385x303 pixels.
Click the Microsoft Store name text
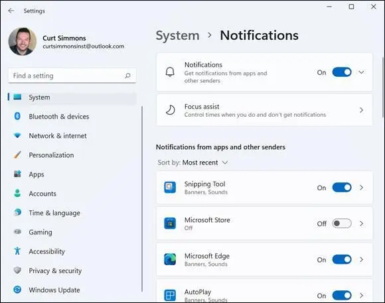click(207, 220)
